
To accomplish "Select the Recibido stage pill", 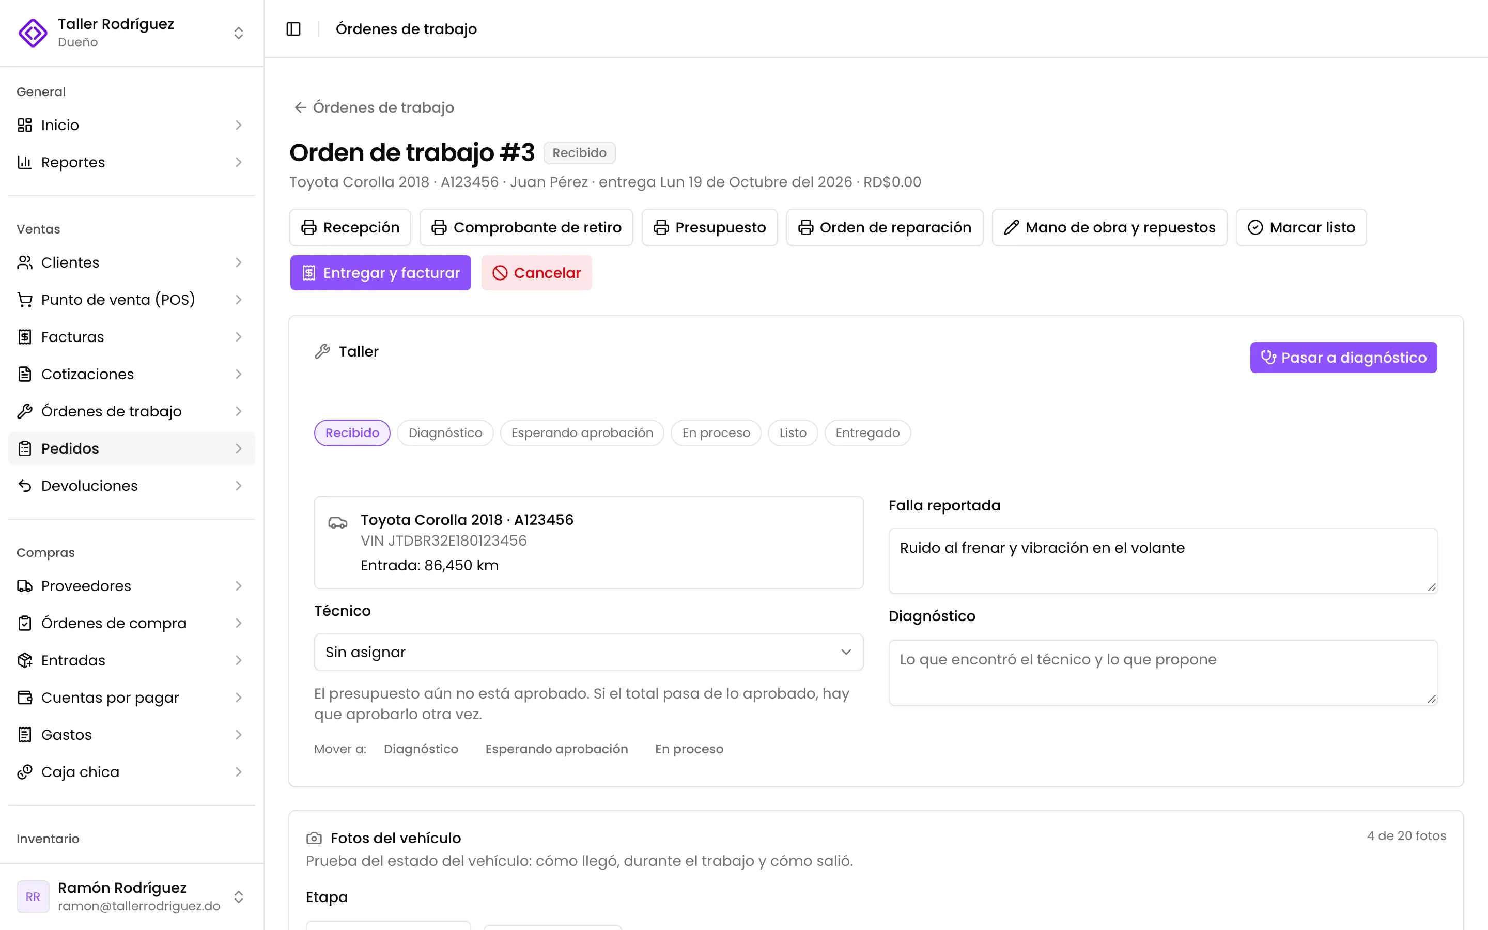I will pyautogui.click(x=352, y=433).
